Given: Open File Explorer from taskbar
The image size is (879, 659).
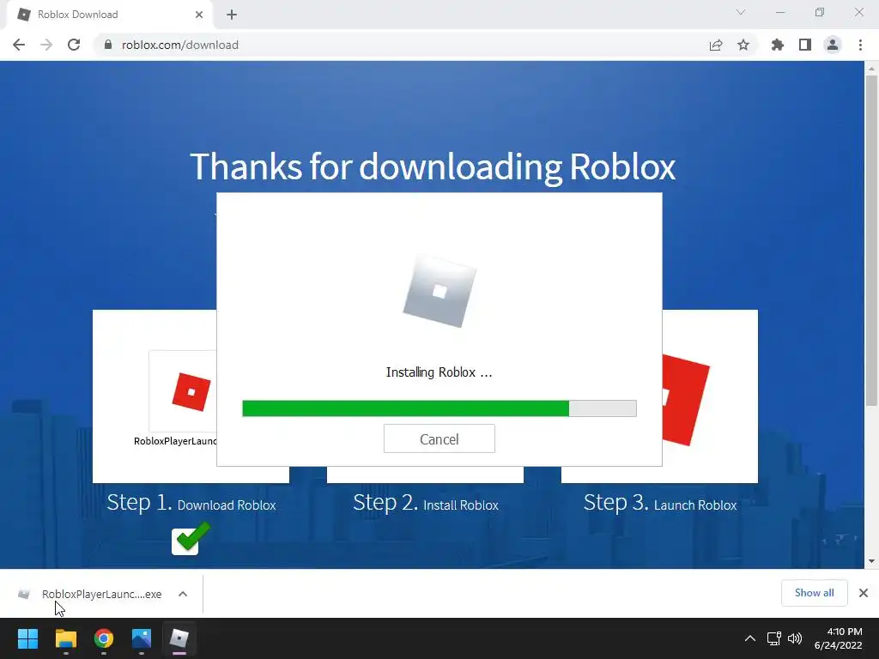Looking at the screenshot, I should 65,638.
